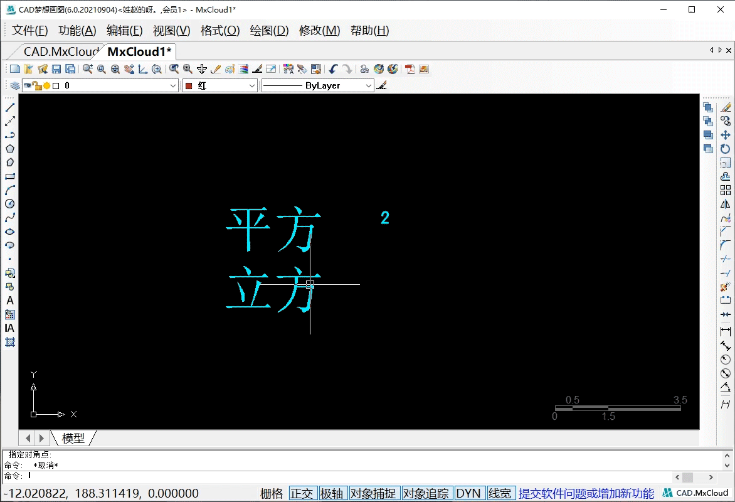Select the Erase tool in modify toolbar
The image size is (735, 502).
tap(726, 107)
